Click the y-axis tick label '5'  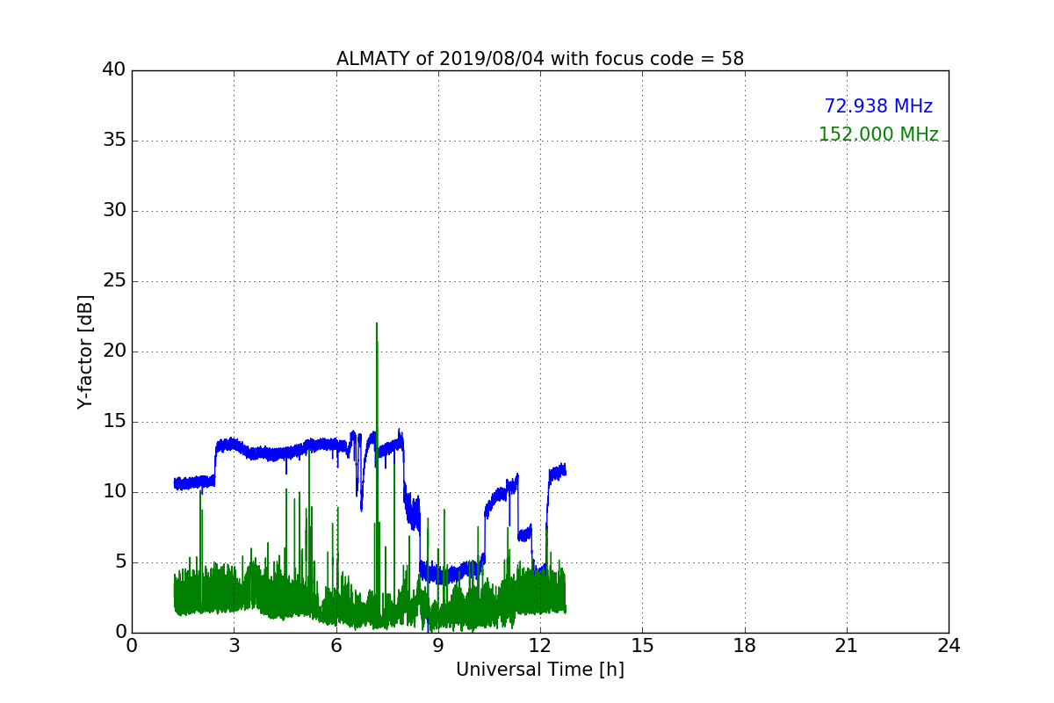tap(120, 562)
